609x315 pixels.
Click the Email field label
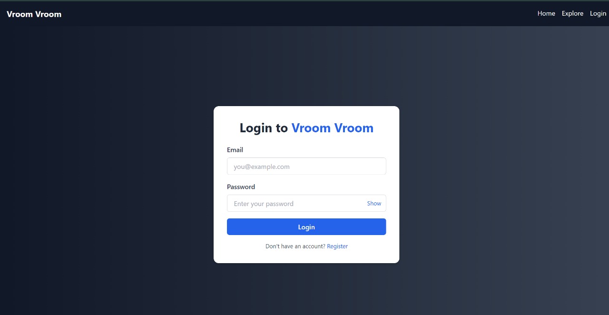pos(235,150)
